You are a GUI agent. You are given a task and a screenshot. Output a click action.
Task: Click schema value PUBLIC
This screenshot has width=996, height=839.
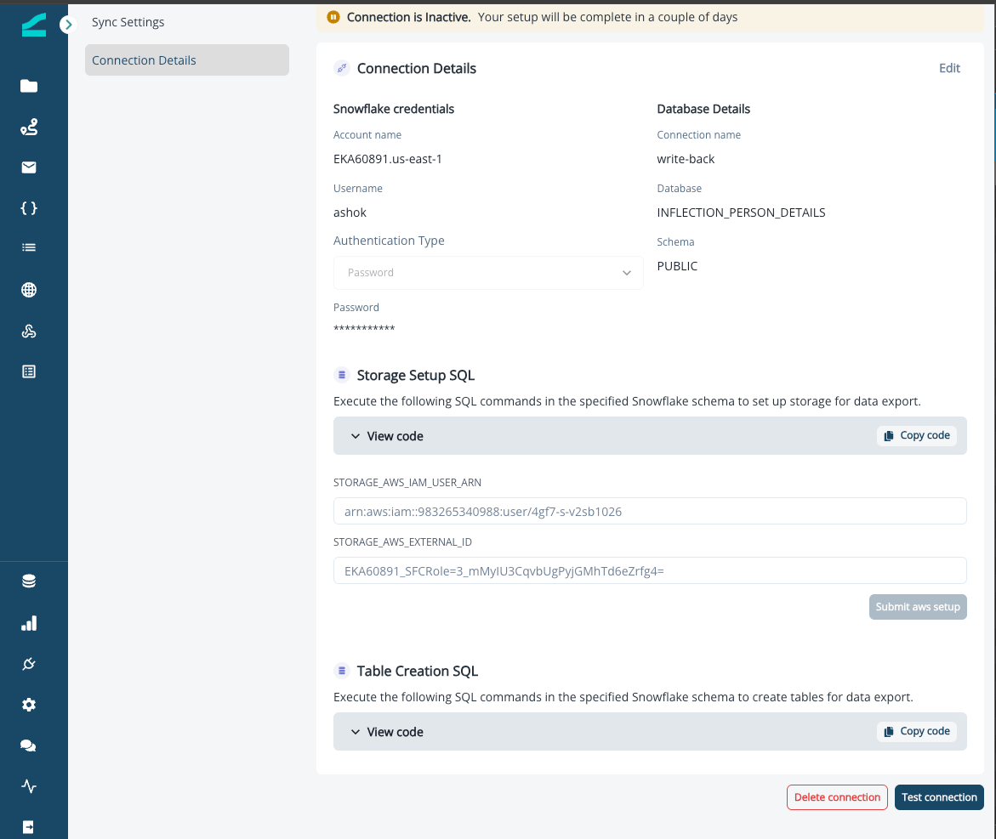click(x=677, y=266)
